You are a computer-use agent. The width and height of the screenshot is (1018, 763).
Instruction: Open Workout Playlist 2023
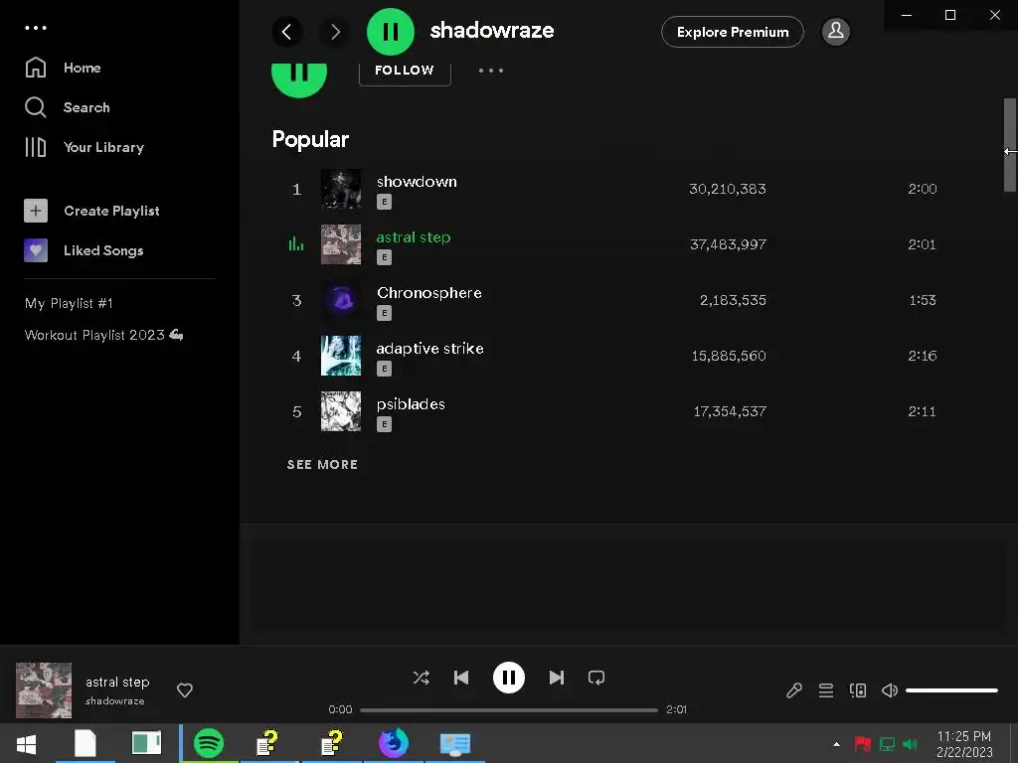pos(103,335)
